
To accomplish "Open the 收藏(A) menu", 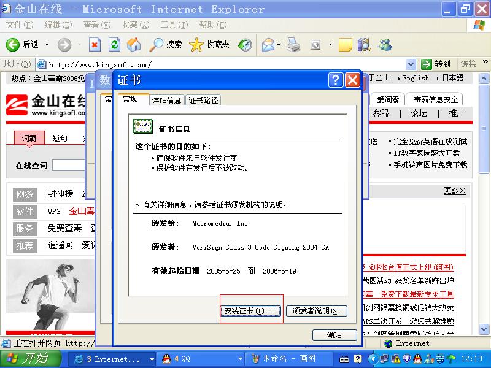I will [x=136, y=25].
